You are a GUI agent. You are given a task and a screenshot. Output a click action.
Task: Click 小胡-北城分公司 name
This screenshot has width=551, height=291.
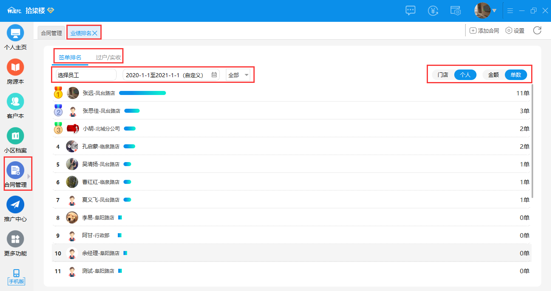point(101,129)
